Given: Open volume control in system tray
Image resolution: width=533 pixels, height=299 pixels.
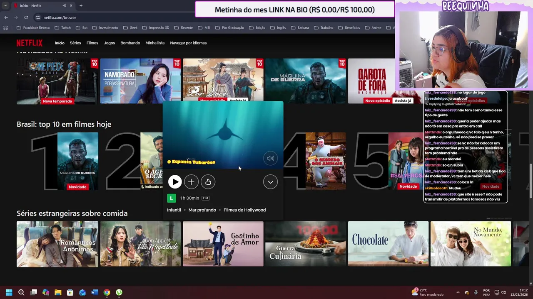Looking at the screenshot, I should (503, 292).
